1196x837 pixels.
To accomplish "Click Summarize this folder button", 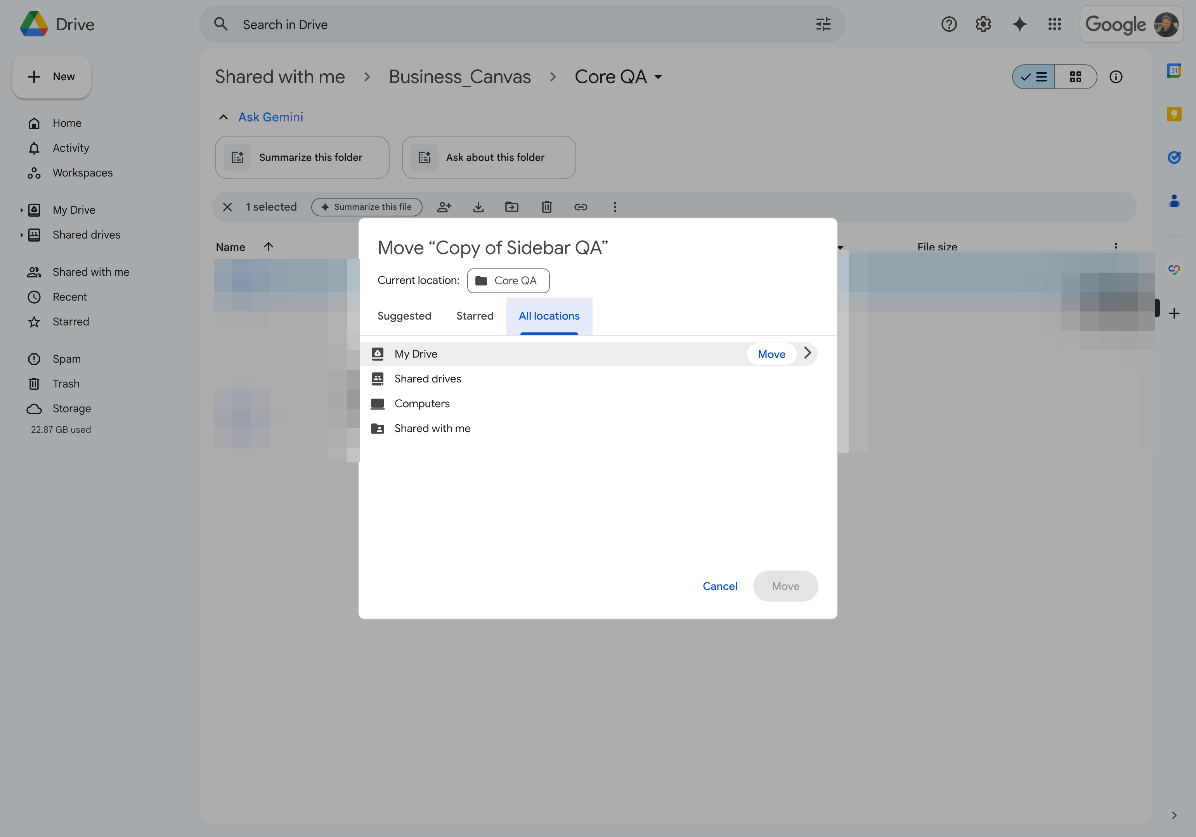I will [302, 158].
